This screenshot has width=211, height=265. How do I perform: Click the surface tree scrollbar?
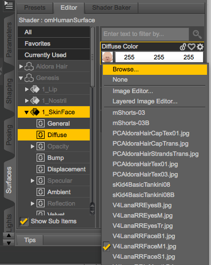pyautogui.click(x=93, y=57)
